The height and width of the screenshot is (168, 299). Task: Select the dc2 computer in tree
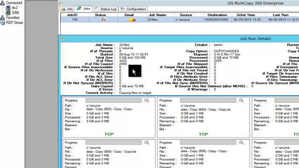[14, 7]
